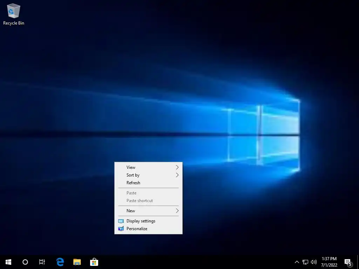This screenshot has width=359, height=269.
Task: Choose Personalize in context menu
Action: point(148,229)
